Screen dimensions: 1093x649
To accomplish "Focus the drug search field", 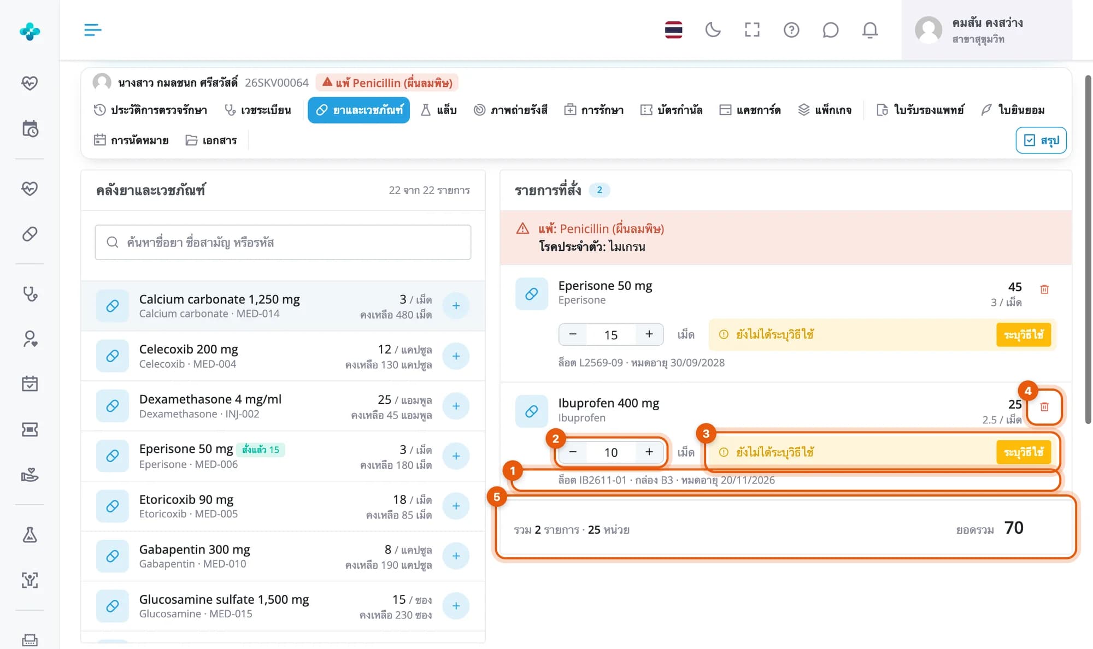I will point(283,242).
